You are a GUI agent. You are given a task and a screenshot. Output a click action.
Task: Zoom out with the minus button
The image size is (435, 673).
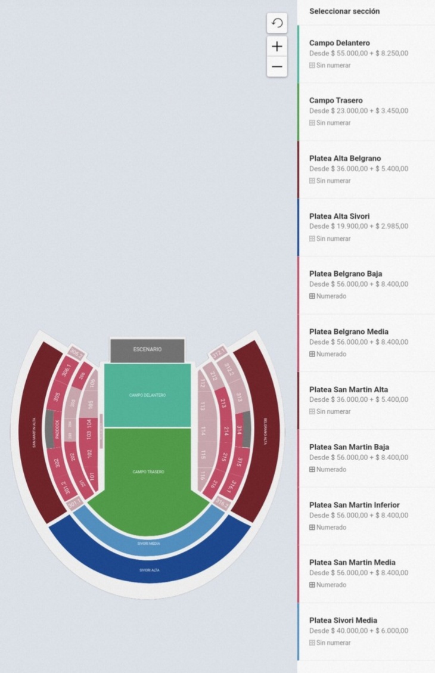click(x=277, y=67)
